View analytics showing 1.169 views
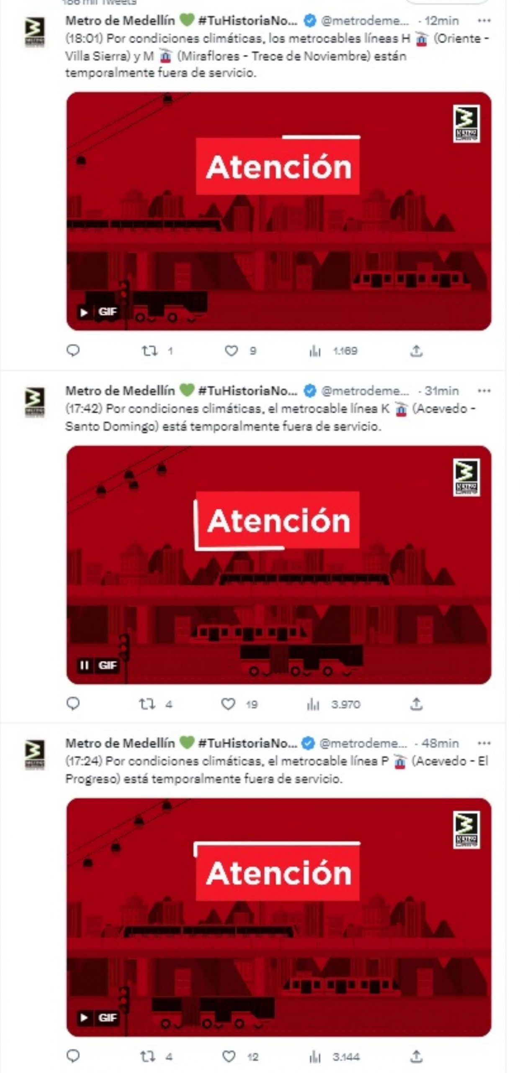Viewport: 520px width, 1073px height. point(333,351)
